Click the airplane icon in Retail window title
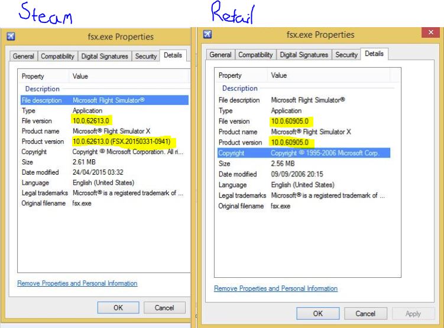Viewport: 444px width, 328px height. click(x=208, y=34)
